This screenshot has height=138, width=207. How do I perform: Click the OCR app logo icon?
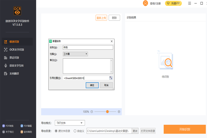click(x=17, y=11)
